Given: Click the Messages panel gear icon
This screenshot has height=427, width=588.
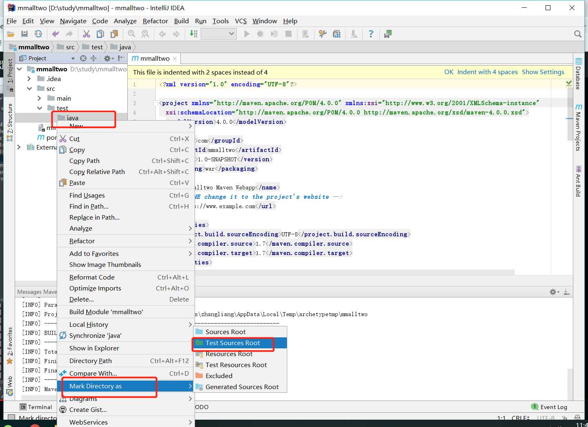Looking at the screenshot, I should pyautogui.click(x=554, y=292).
